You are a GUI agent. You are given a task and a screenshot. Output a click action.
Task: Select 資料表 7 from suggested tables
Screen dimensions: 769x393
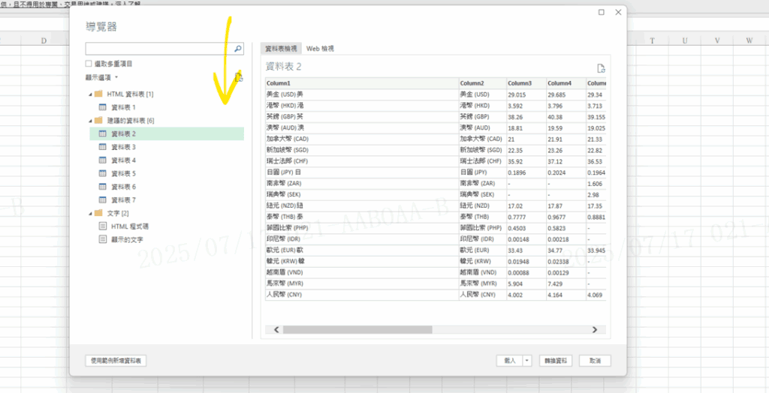click(123, 200)
